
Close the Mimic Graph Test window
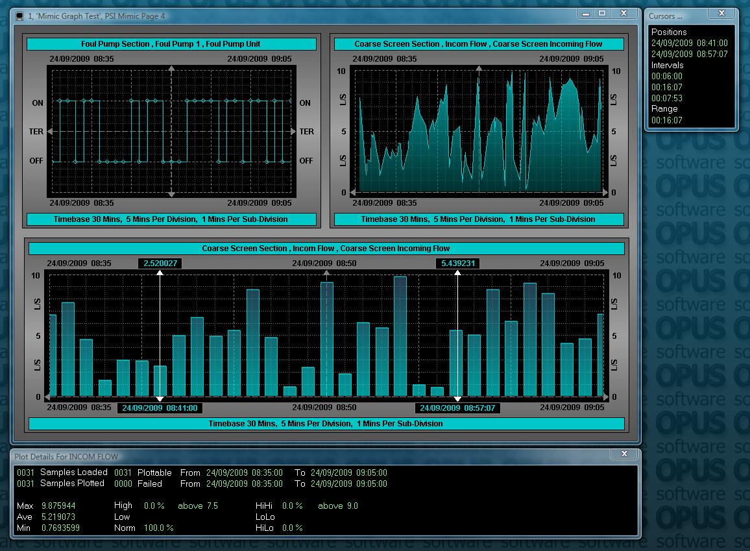coord(623,14)
